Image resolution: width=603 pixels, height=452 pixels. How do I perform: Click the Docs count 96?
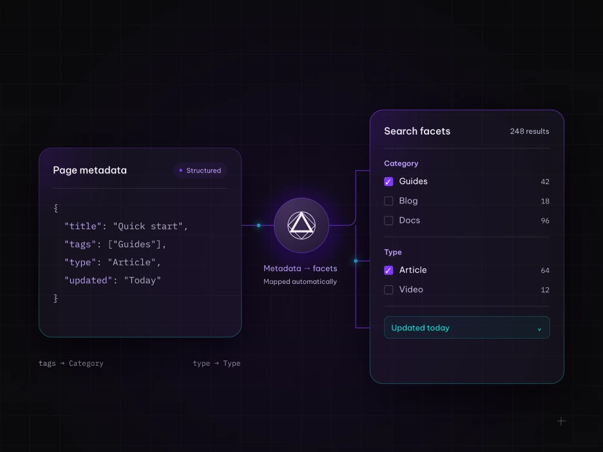545,221
